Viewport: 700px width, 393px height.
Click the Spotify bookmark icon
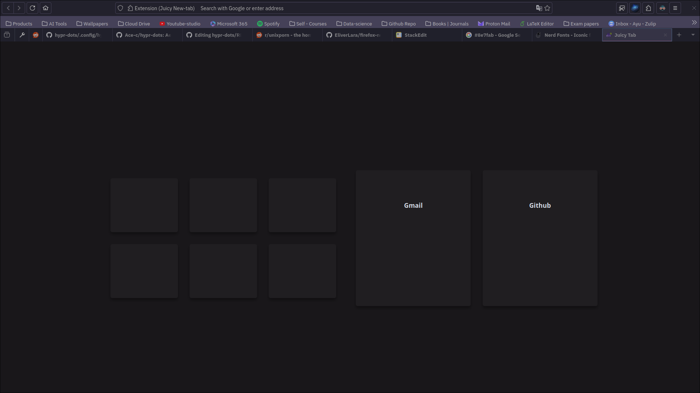[x=260, y=23]
